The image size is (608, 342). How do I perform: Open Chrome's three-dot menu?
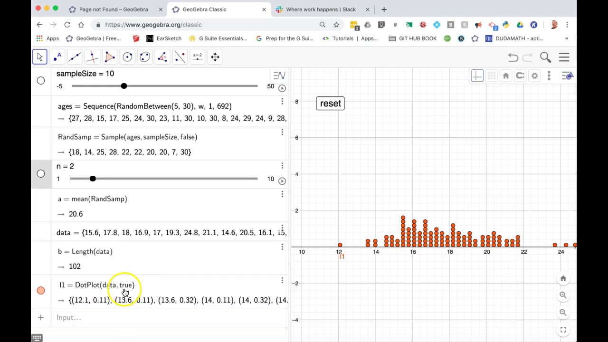click(x=567, y=25)
